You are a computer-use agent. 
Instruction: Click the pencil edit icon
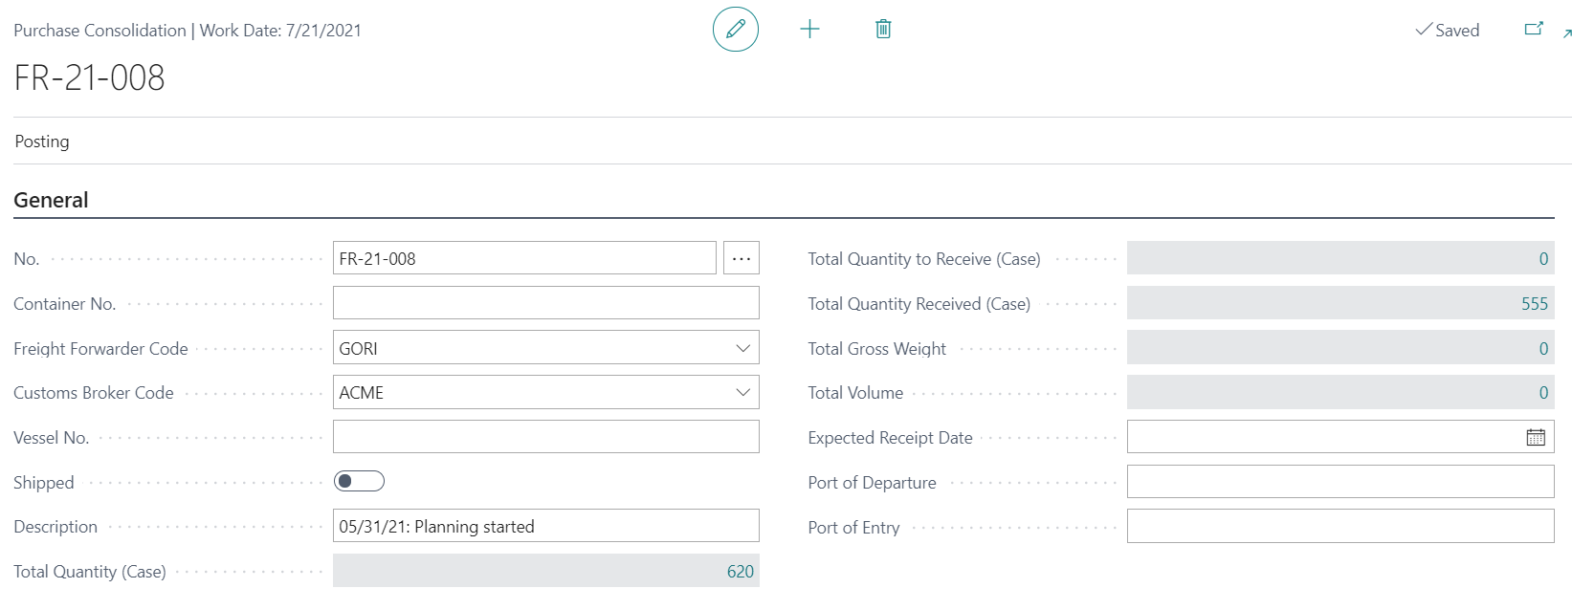click(x=735, y=30)
